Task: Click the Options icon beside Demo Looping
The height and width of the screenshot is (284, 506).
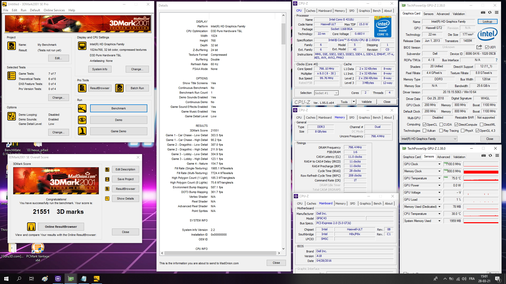Action: point(12,116)
